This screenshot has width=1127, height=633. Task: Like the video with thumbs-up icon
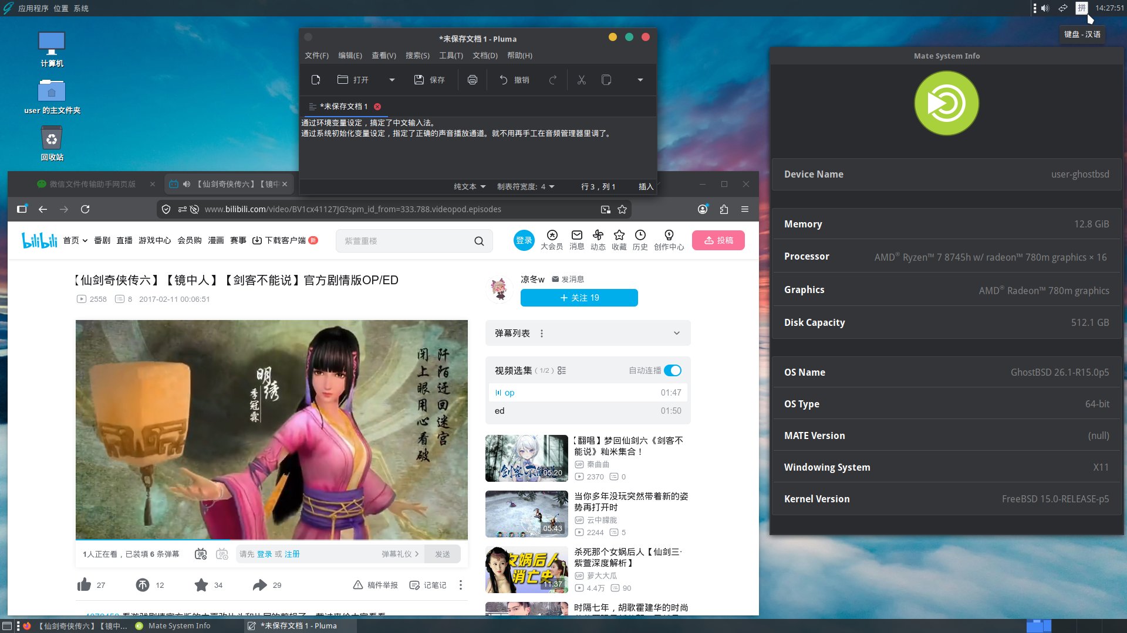[x=84, y=585]
